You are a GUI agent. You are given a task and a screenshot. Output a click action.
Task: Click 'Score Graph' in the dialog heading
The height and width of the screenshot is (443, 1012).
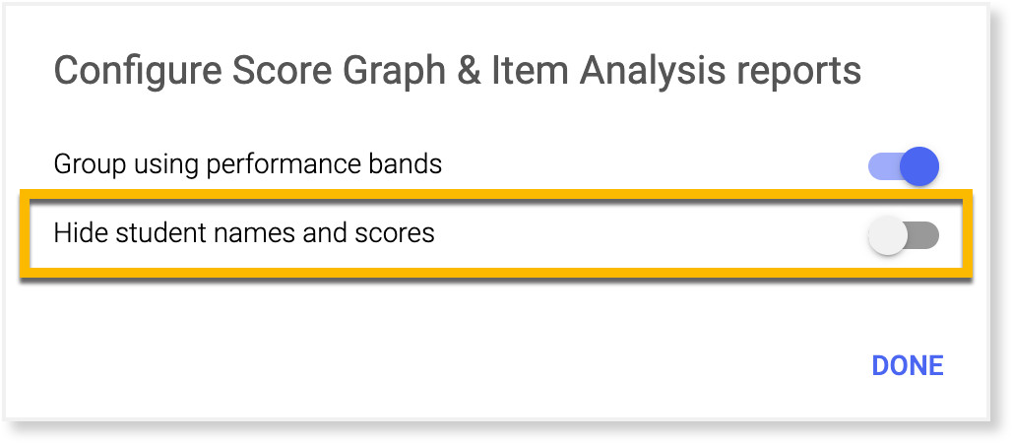click(285, 71)
